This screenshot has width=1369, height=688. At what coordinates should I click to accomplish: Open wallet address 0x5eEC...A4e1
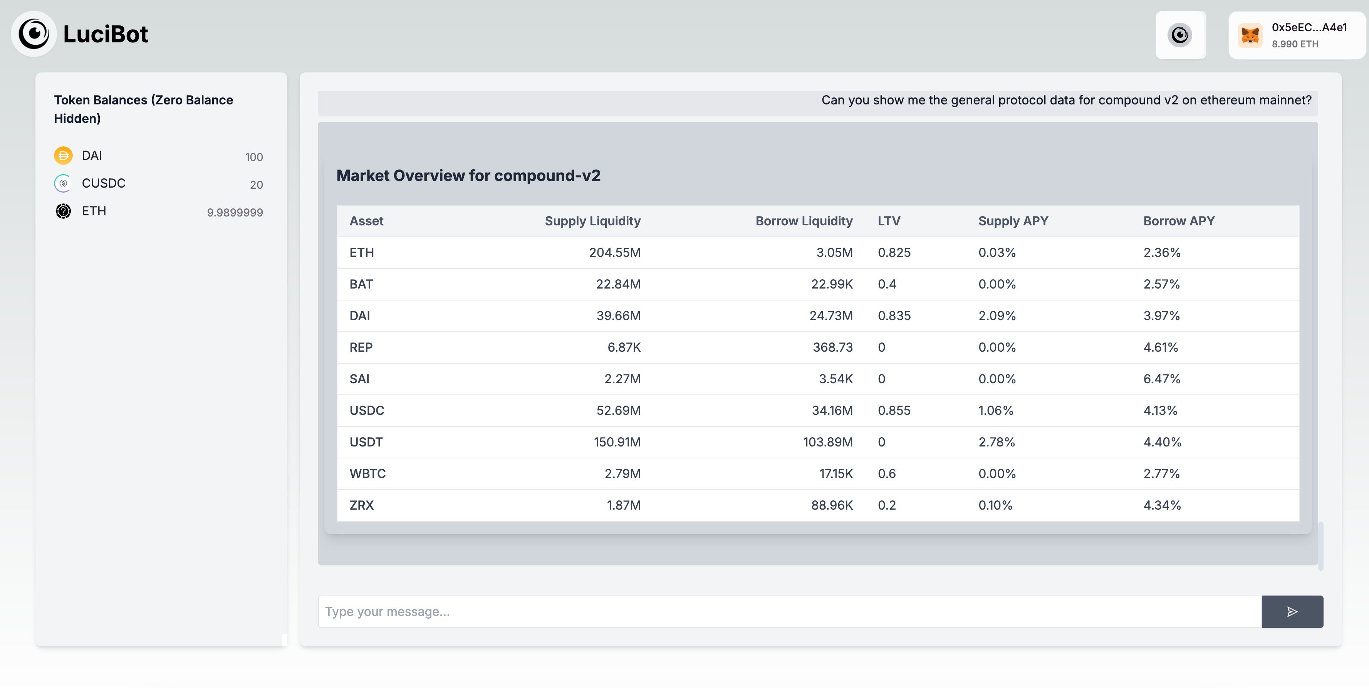(1309, 27)
